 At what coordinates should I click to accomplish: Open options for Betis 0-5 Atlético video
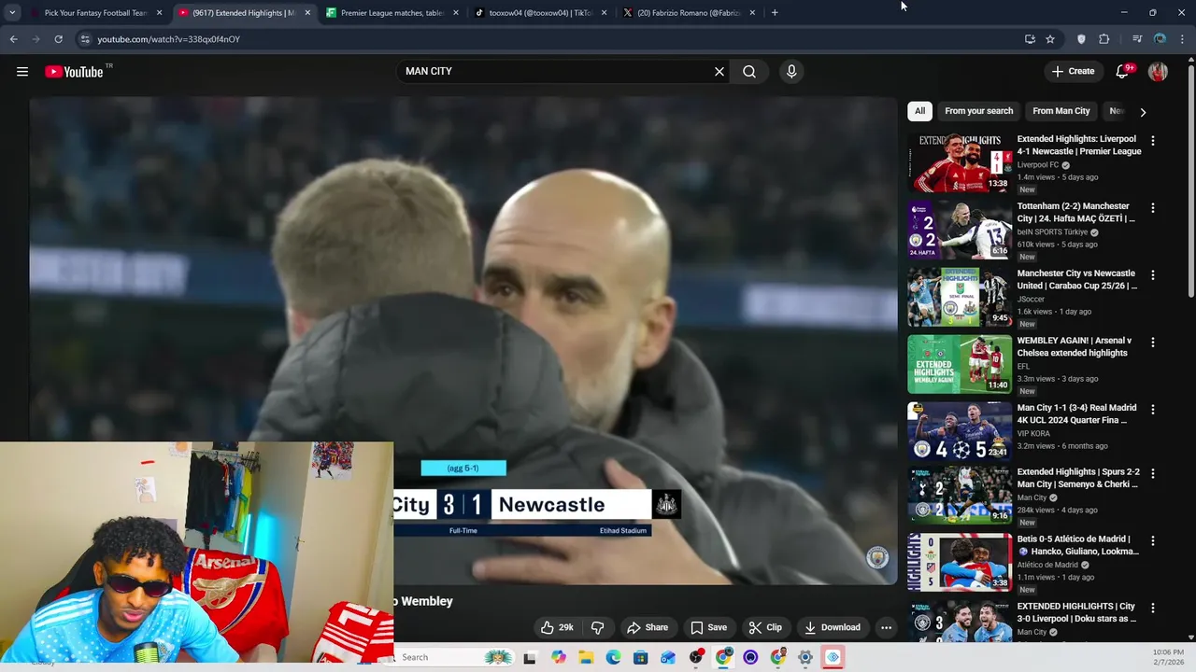click(1152, 541)
